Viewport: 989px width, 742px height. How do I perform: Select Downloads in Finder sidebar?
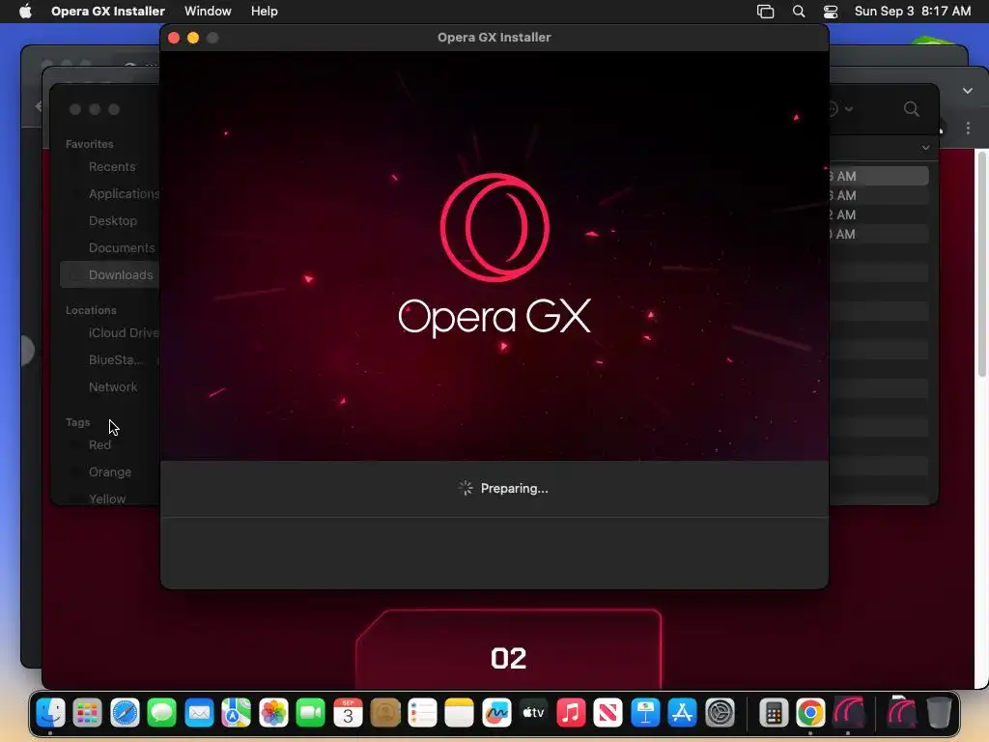click(x=109, y=275)
